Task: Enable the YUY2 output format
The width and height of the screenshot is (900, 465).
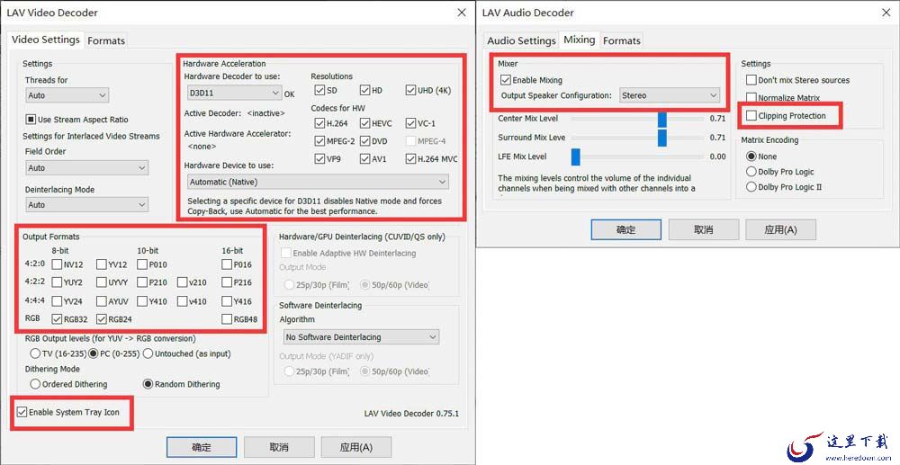Action: [57, 282]
